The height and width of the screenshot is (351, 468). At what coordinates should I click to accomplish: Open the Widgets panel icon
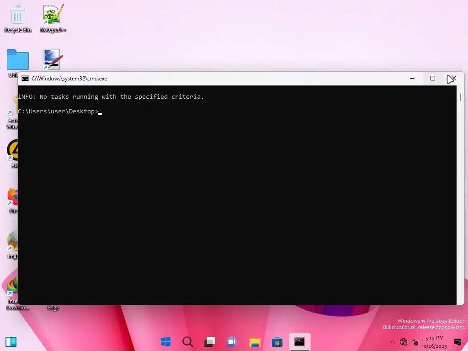pyautogui.click(x=11, y=342)
